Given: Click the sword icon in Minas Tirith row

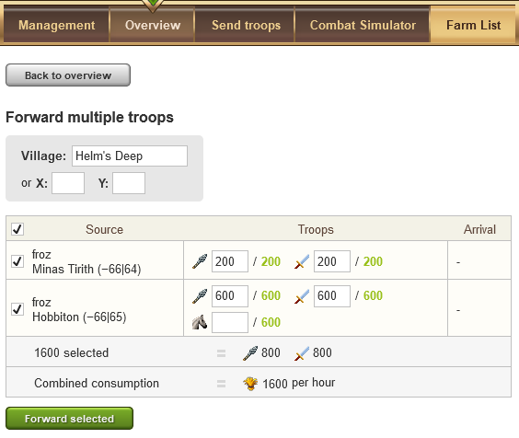Looking at the screenshot, I should 302,261.
